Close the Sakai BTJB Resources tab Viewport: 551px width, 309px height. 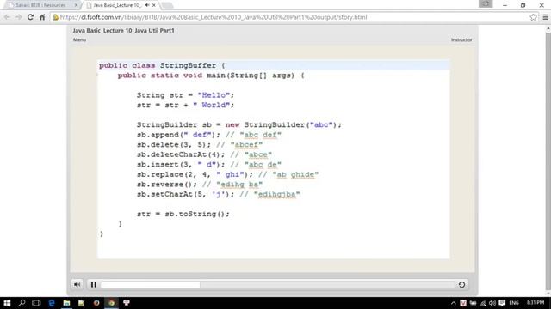(x=76, y=5)
